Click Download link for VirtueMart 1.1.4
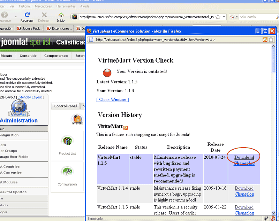Screen dimensions: 279x221 point(244,188)
